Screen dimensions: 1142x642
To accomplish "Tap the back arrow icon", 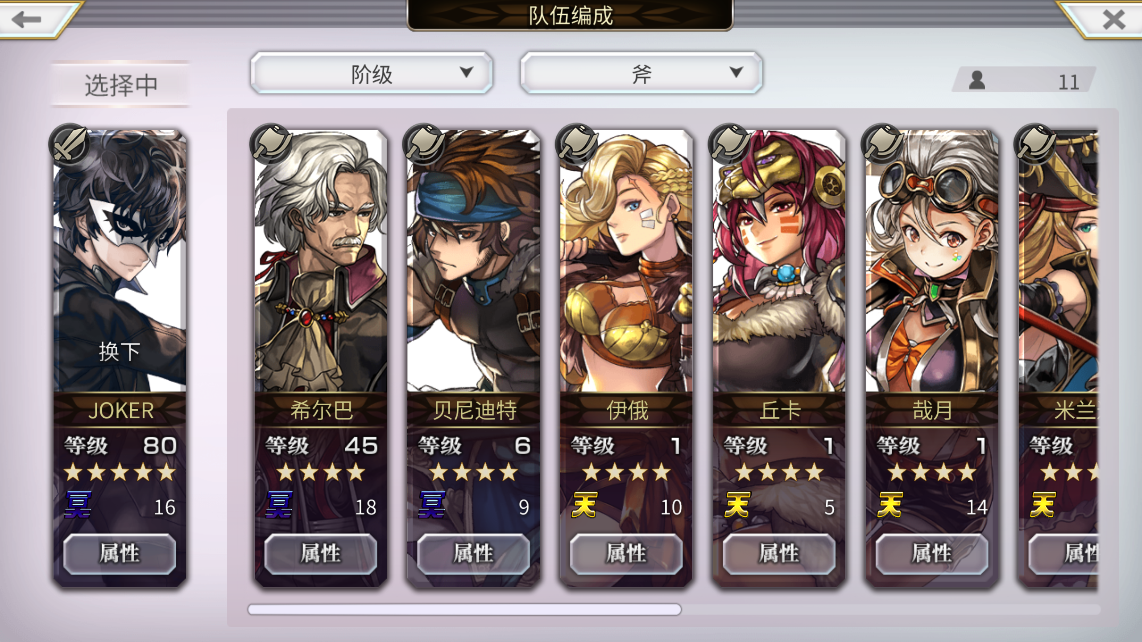I will point(27,19).
